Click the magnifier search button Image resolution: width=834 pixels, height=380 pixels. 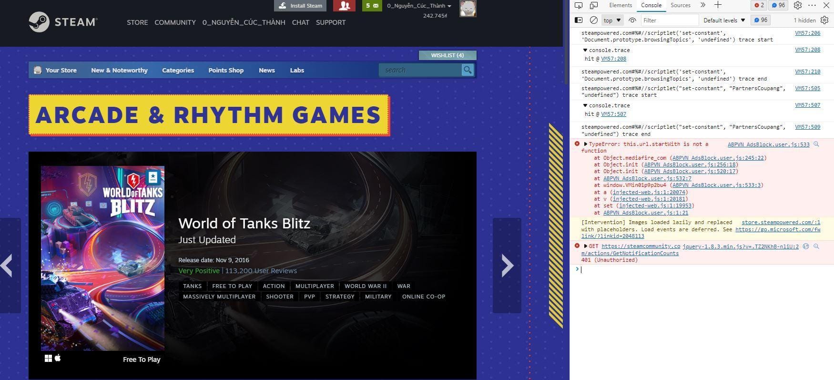pyautogui.click(x=468, y=70)
